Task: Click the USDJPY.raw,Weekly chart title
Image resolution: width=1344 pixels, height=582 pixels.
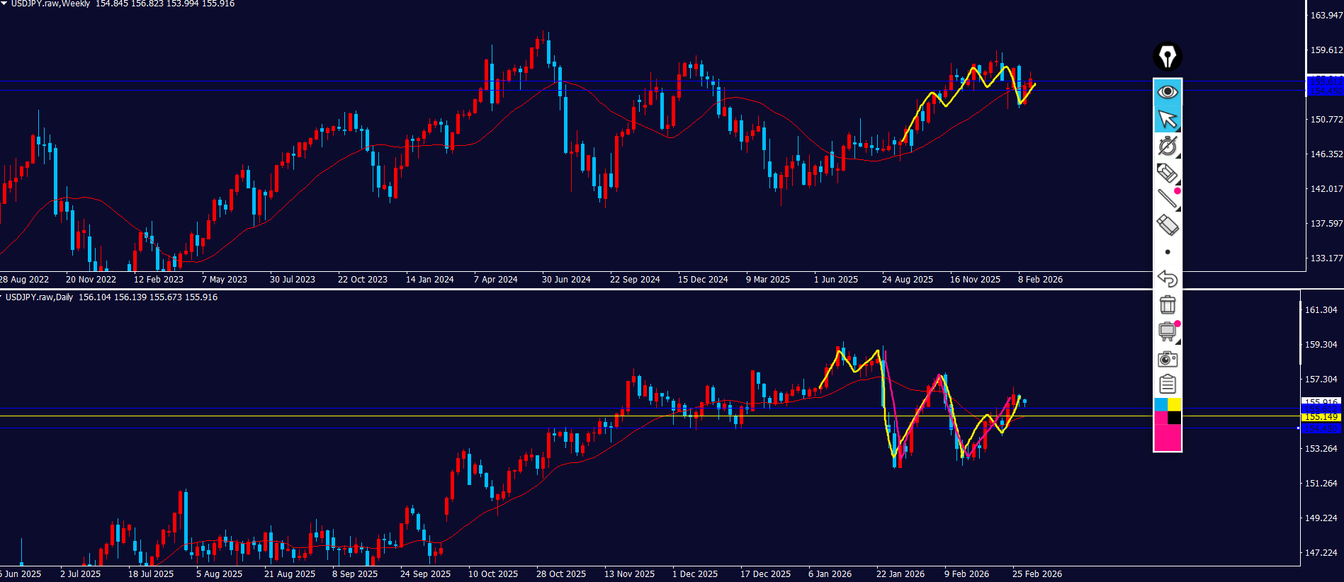Action: (x=50, y=4)
